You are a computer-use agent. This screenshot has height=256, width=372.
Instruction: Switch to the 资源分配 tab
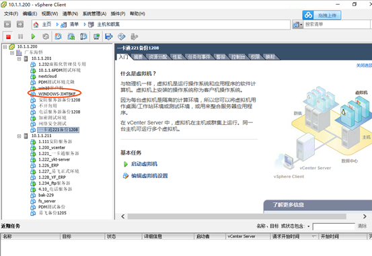tap(157, 57)
